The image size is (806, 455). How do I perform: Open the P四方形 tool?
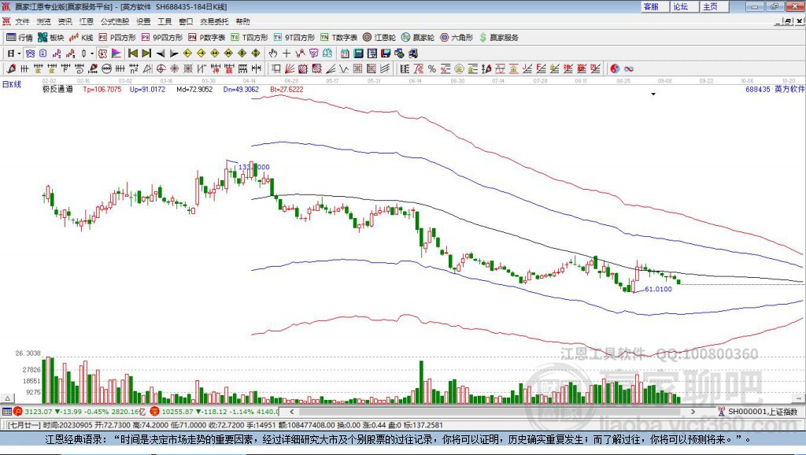tap(117, 38)
